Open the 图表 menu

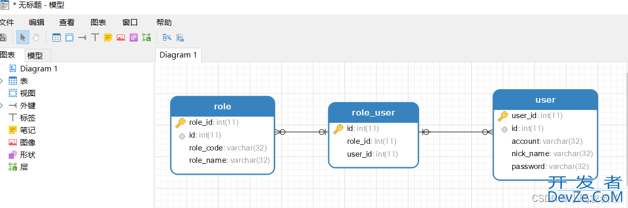(x=98, y=22)
